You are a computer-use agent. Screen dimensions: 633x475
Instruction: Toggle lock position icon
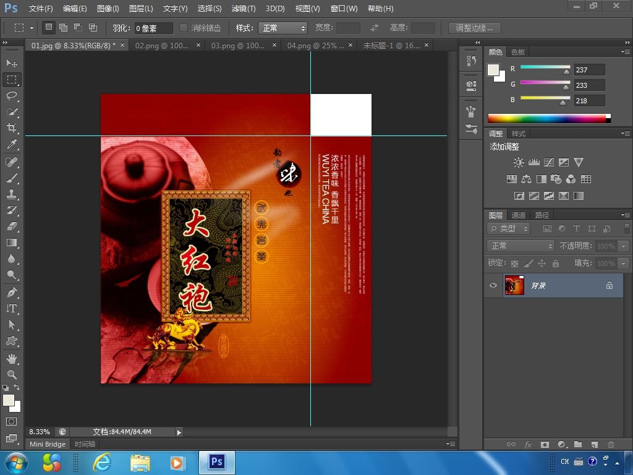coord(542,263)
